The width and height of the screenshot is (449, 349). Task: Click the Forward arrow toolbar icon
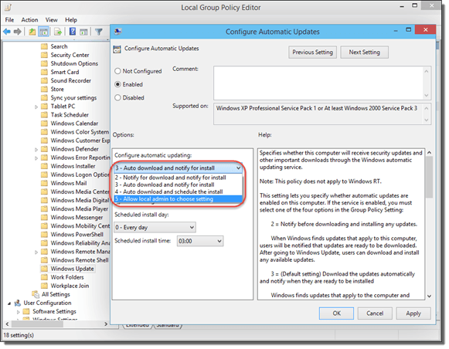(18, 32)
